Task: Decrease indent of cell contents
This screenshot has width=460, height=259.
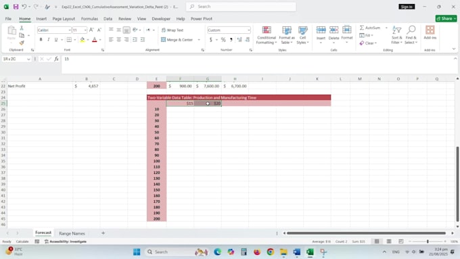Action: tap(135, 40)
